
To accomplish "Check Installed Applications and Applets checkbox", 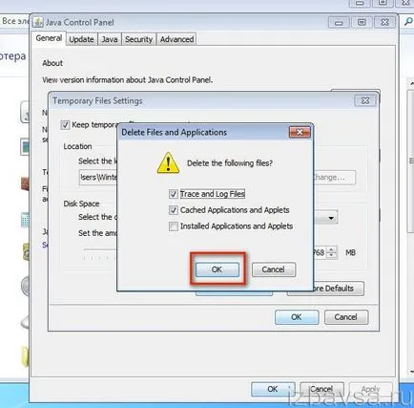I will pos(174,226).
